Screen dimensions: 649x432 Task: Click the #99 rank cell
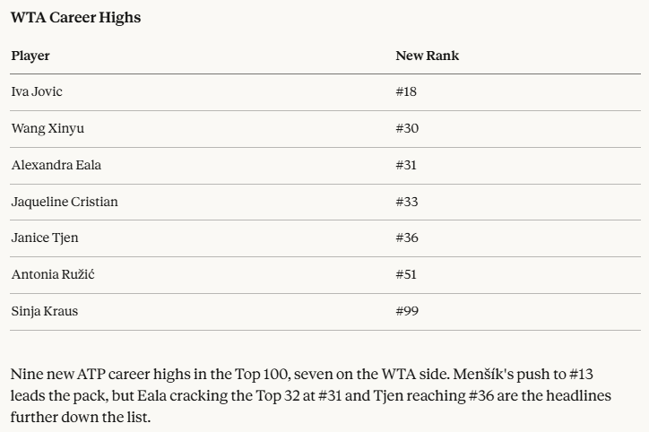407,311
